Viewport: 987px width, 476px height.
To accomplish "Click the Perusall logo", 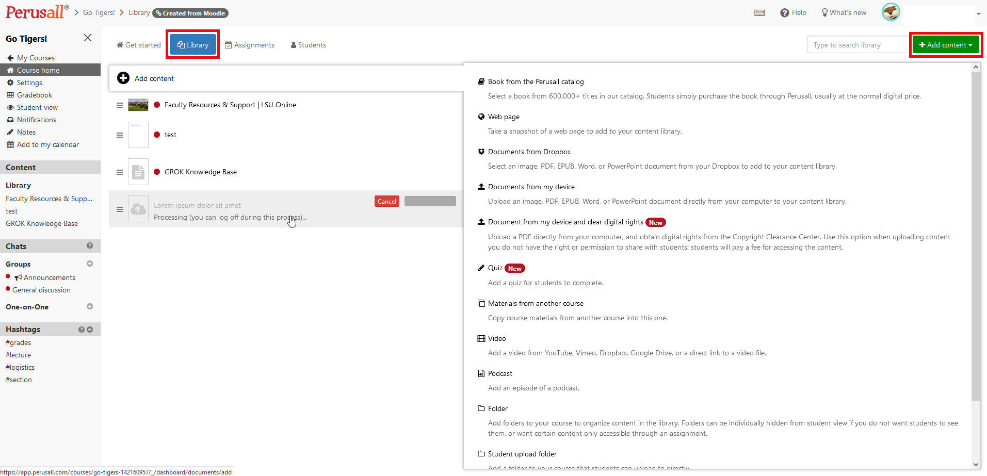I will [x=37, y=12].
